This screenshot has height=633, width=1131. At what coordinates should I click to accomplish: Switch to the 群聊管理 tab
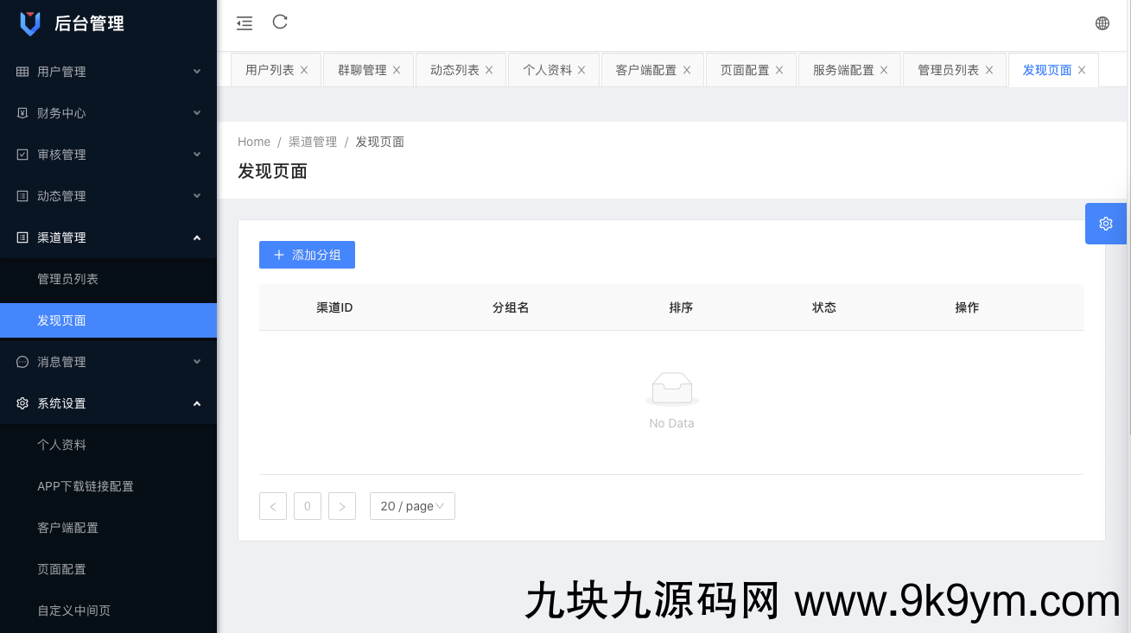tap(362, 69)
